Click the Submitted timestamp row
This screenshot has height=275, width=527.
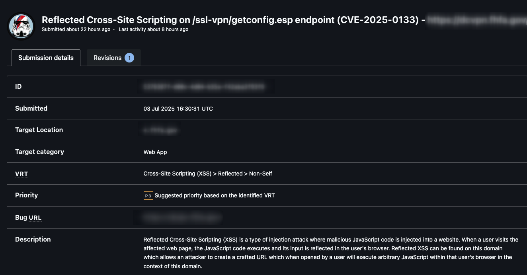coord(178,108)
